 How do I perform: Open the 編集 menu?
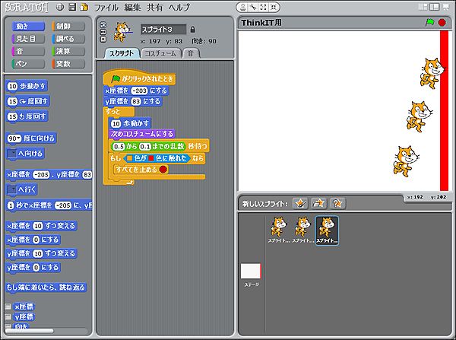click(132, 8)
